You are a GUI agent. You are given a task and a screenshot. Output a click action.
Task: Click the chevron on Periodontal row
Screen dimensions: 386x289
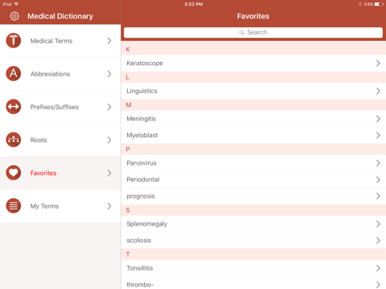coord(378,180)
